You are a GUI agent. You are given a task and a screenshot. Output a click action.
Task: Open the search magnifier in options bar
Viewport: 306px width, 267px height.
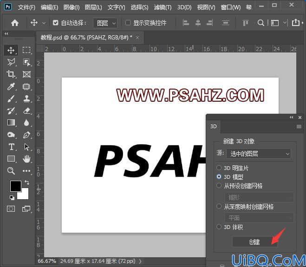click(260, 23)
